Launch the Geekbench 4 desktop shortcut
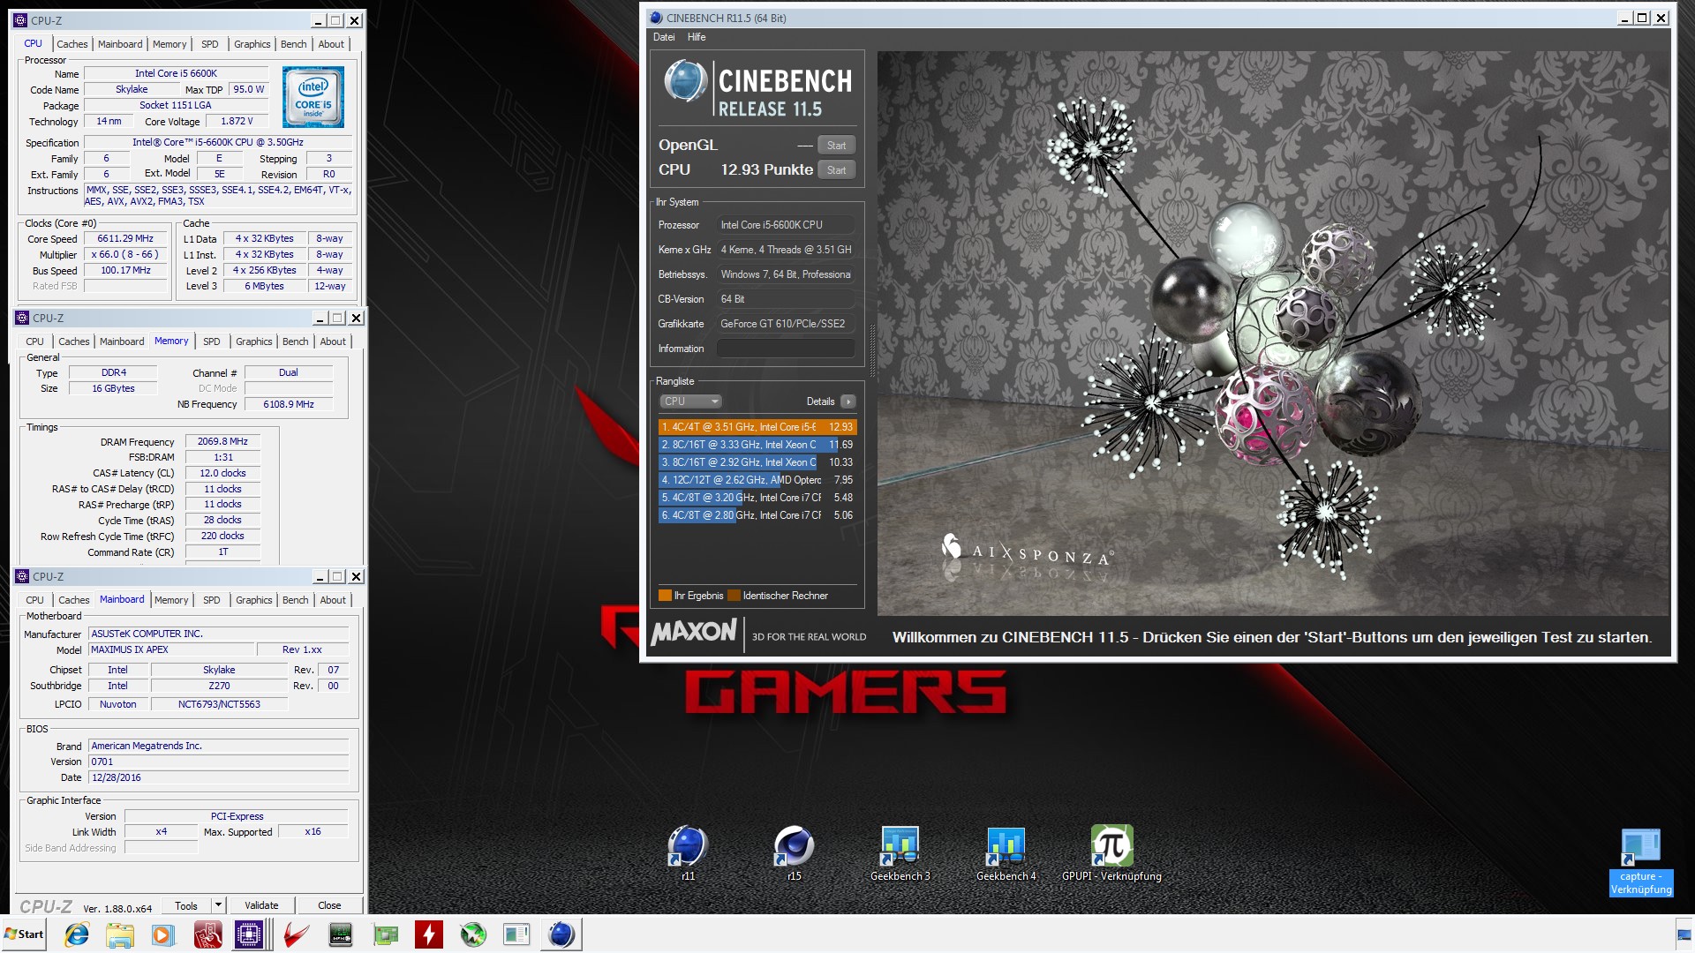The image size is (1695, 953). pyautogui.click(x=1006, y=852)
